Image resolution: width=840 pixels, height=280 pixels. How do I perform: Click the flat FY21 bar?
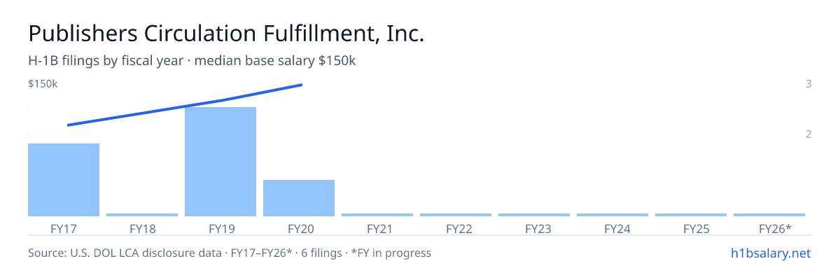(377, 215)
